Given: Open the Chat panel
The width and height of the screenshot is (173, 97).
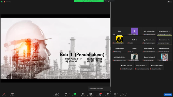Looking at the screenshot, I should (66, 94).
